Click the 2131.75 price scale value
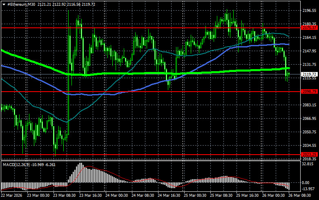Screen dimensions: 319x200 tap(310, 64)
